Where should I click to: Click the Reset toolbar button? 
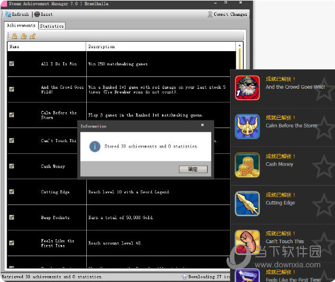[x=43, y=14]
